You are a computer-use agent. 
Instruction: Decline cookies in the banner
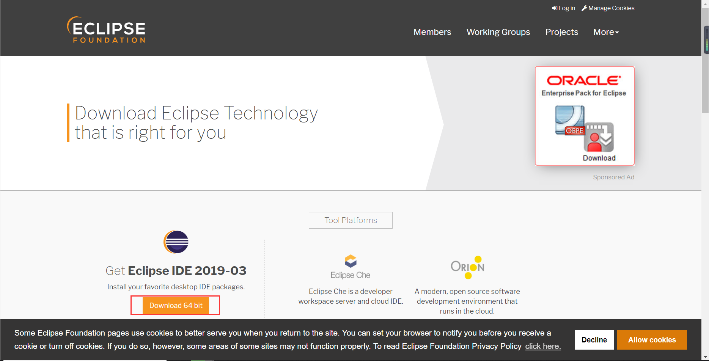coord(594,340)
